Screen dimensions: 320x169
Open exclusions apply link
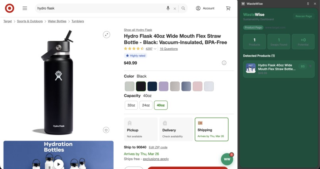pos(156,159)
